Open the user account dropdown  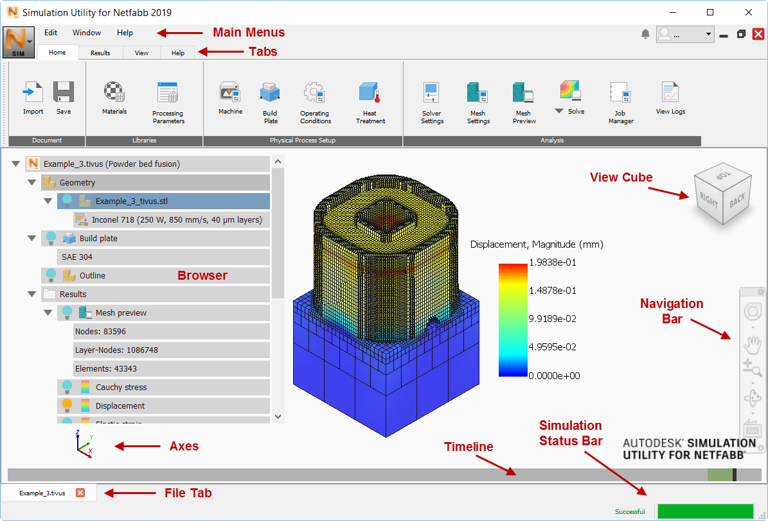(708, 34)
